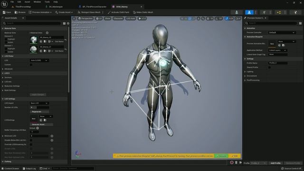Open the Preview Controller Default dropdown
This screenshot has height=171, width=304.
pos(282,33)
